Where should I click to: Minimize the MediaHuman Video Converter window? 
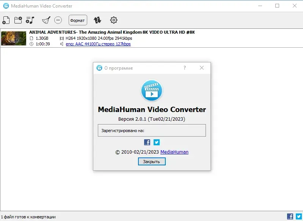coord(260,6)
